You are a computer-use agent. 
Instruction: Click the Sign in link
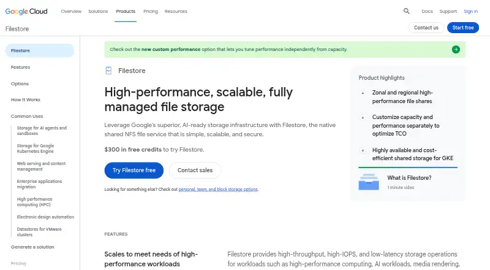(470, 11)
